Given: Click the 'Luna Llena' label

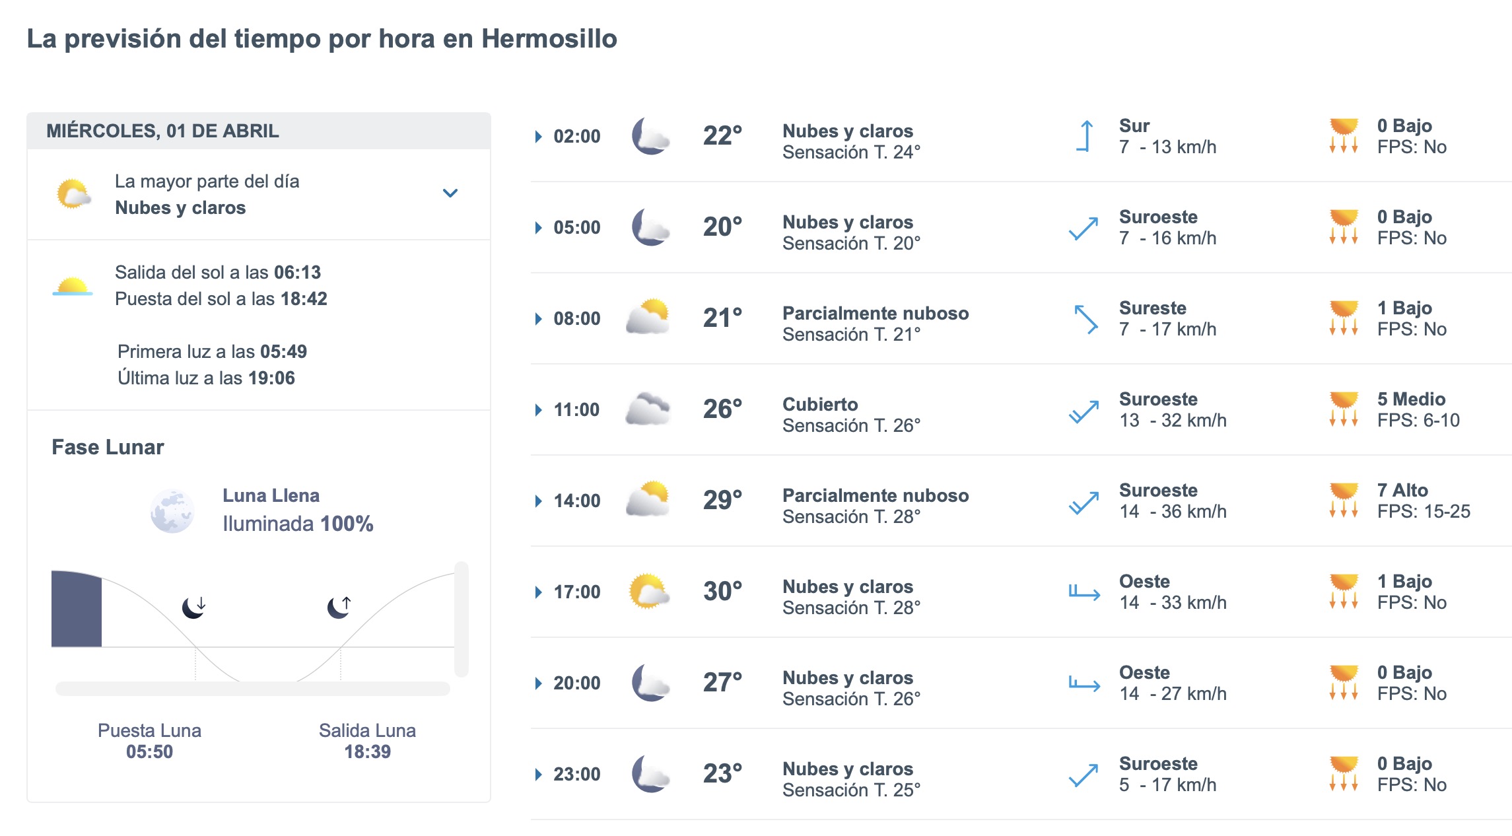Looking at the screenshot, I should (273, 495).
